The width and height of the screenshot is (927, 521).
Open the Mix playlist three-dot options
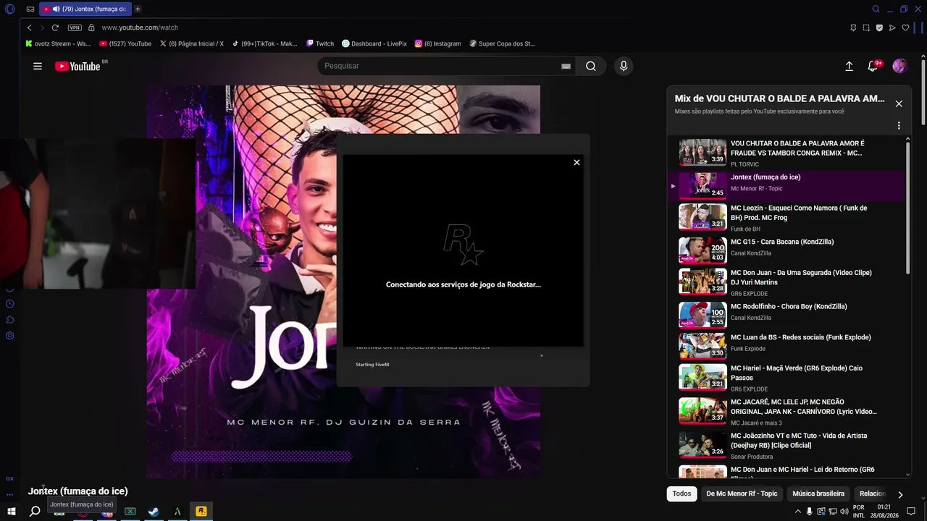899,125
